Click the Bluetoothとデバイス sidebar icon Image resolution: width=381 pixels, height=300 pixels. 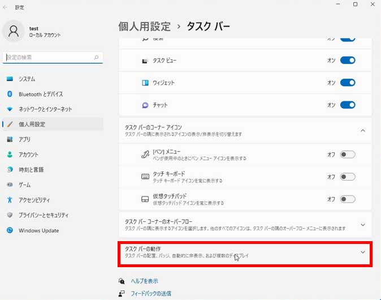pos(10,94)
